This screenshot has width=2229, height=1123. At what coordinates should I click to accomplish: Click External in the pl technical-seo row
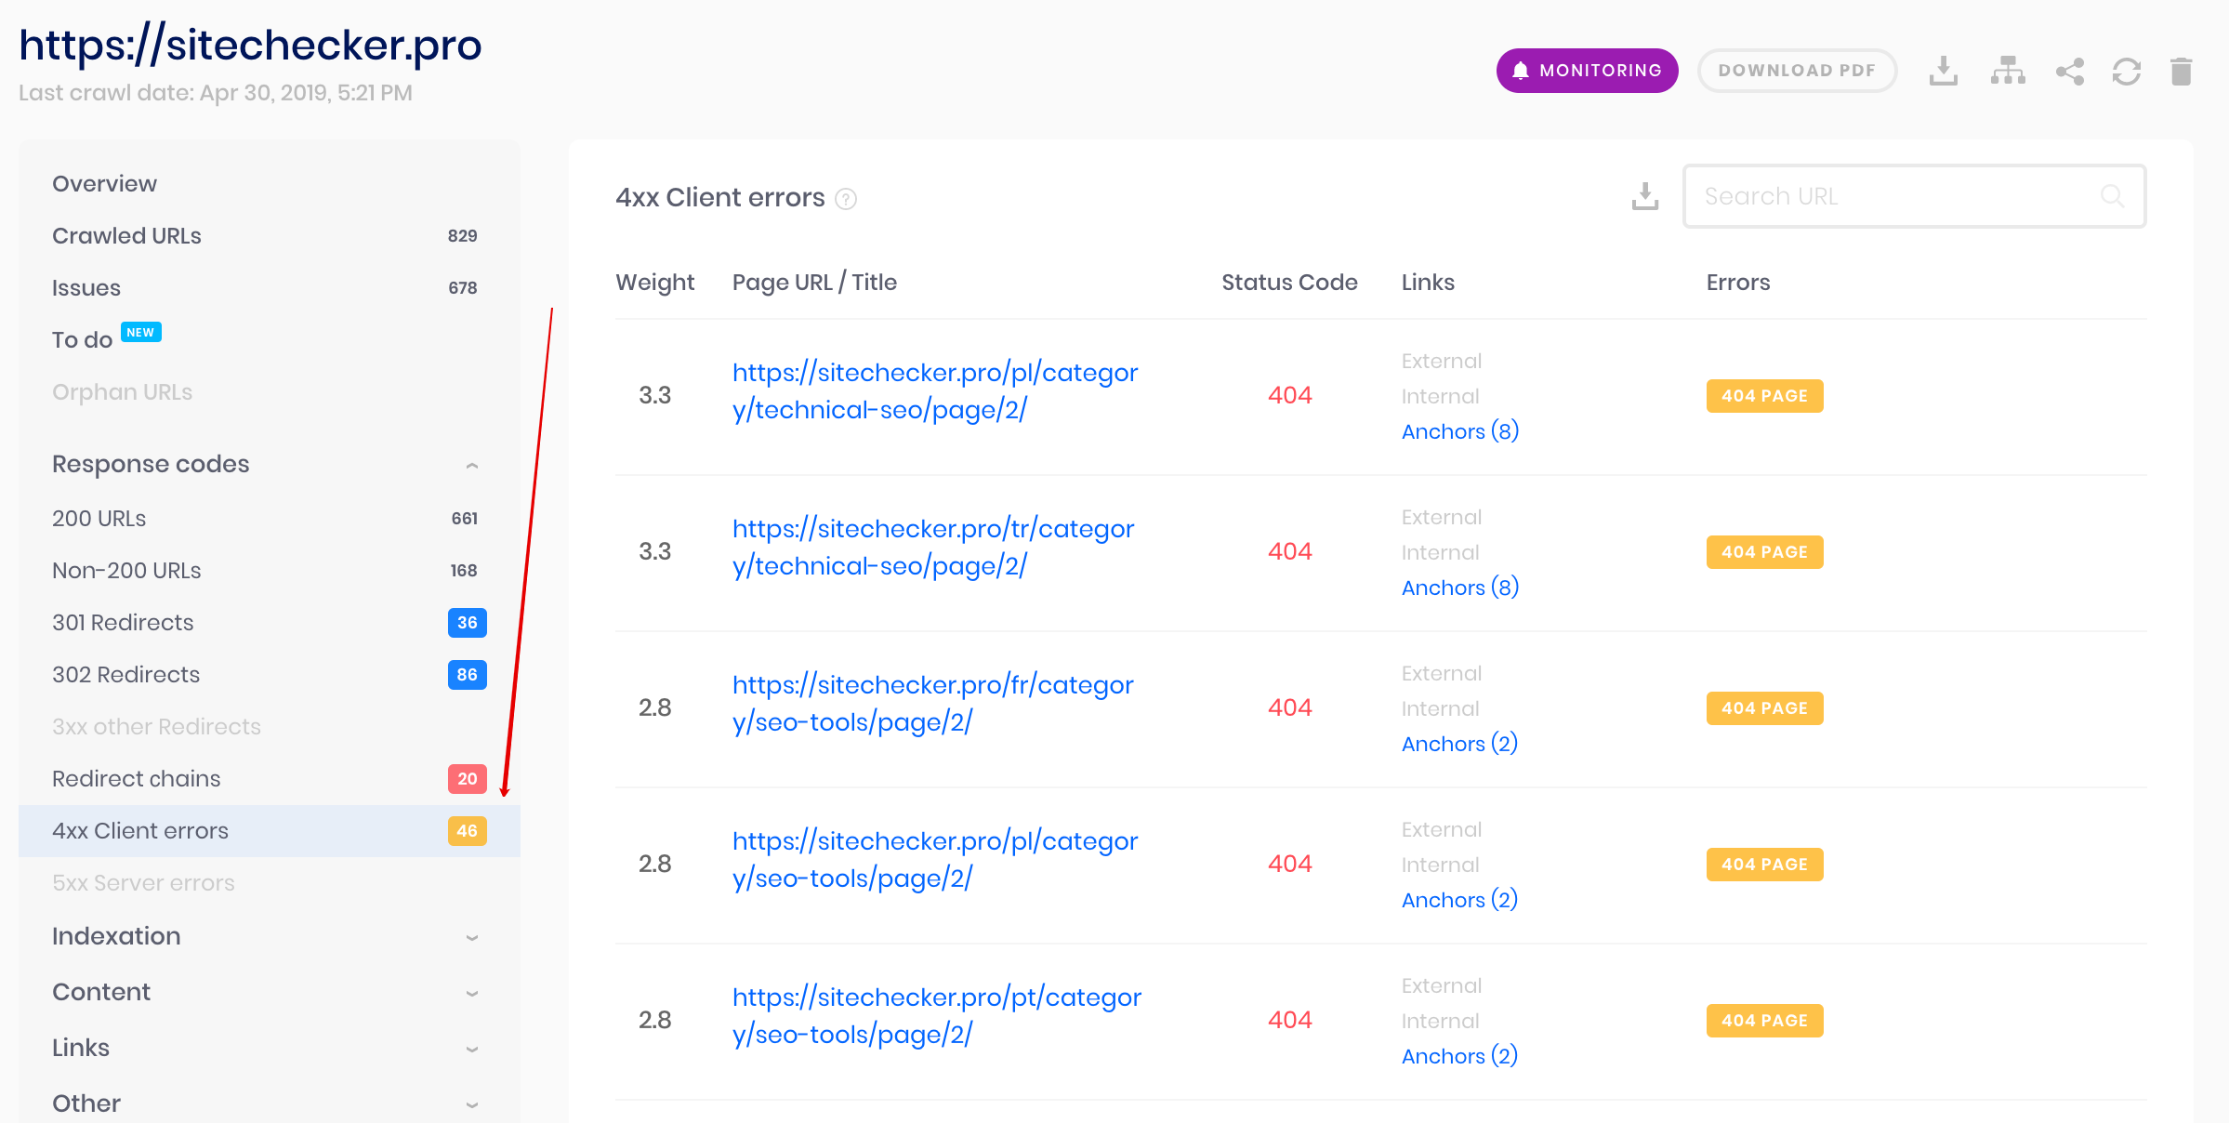click(1441, 361)
